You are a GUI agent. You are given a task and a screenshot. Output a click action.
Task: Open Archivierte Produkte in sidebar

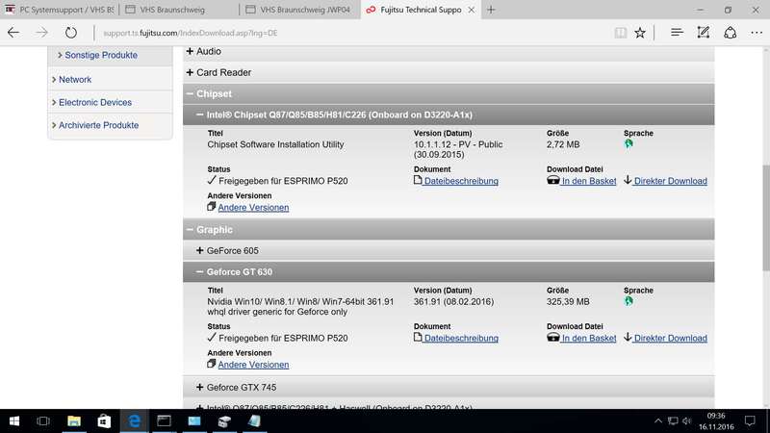[98, 125]
